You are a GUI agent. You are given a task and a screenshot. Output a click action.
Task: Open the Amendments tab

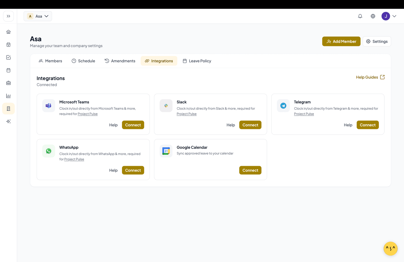[120, 61]
